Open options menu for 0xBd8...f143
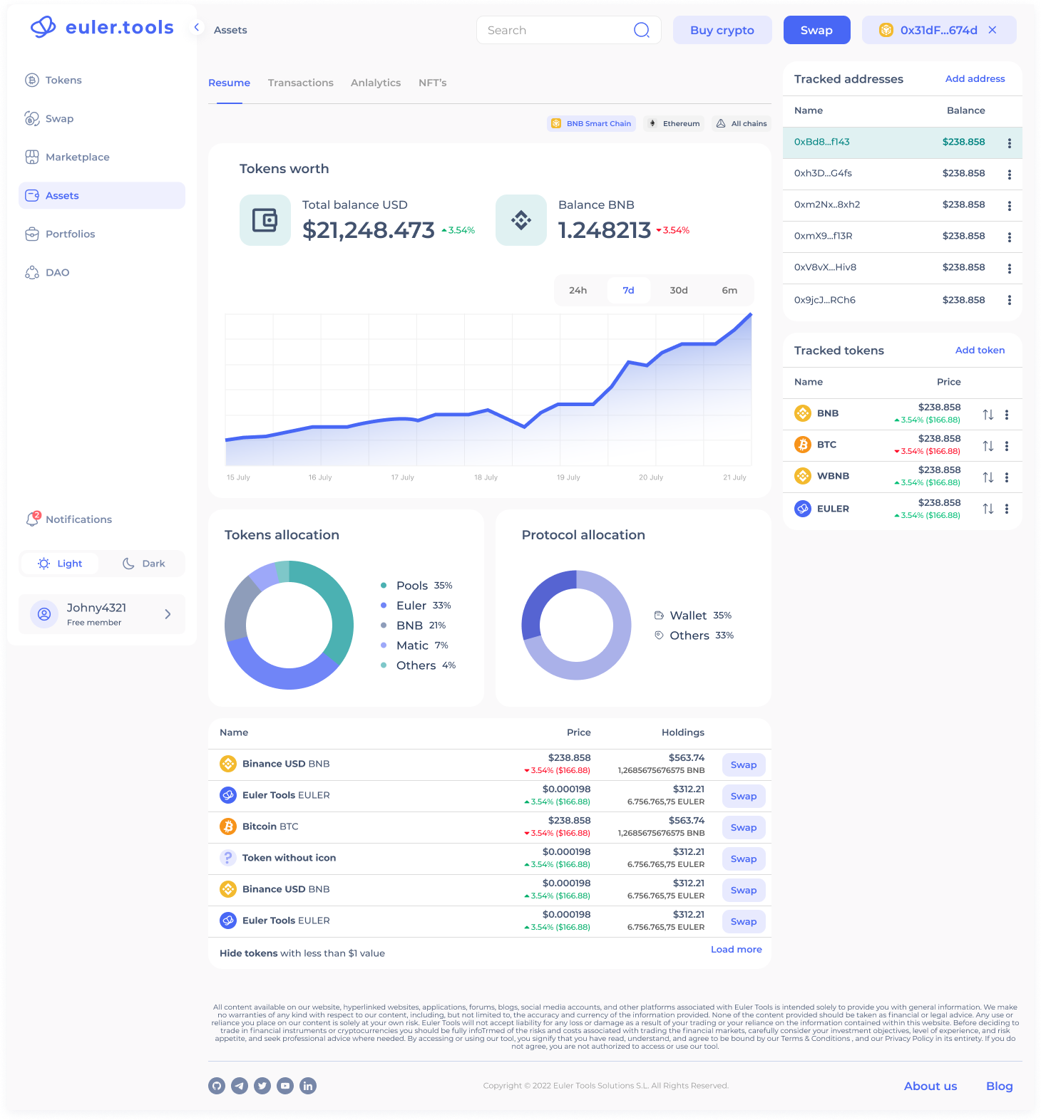 pos(1010,143)
